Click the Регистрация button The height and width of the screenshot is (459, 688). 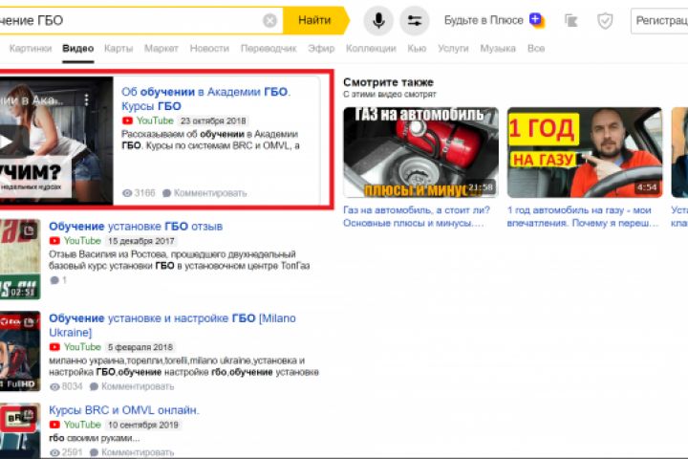(x=659, y=21)
